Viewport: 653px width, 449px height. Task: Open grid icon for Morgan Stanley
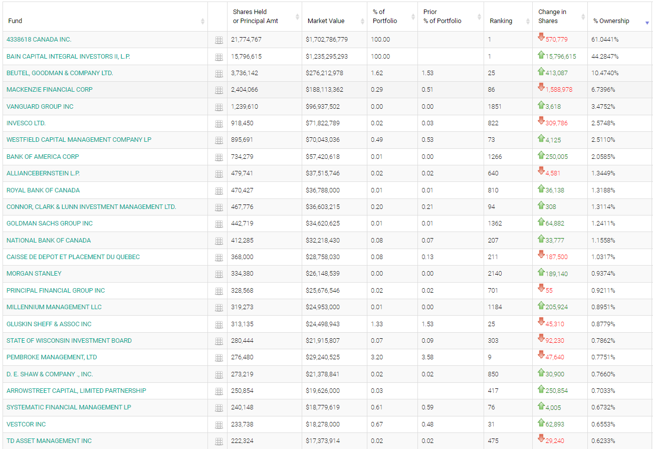pos(219,274)
